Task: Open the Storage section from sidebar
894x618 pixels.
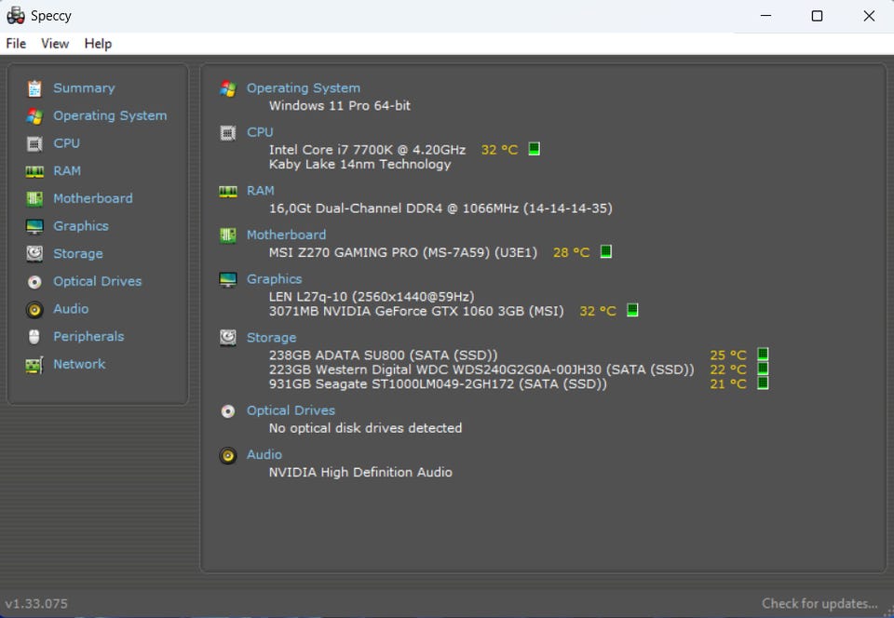Action: click(78, 254)
